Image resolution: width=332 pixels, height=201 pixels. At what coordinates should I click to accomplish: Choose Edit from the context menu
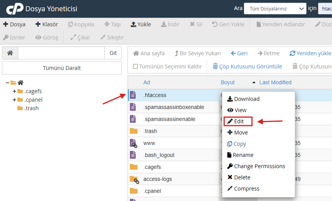click(238, 121)
